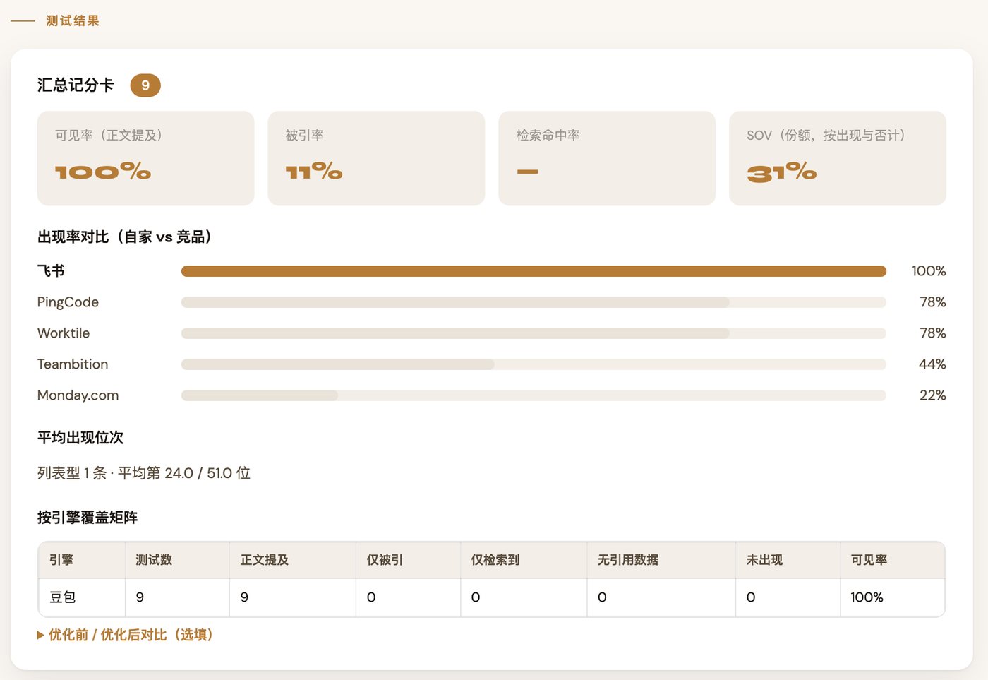Image resolution: width=988 pixels, height=680 pixels.
Task: Click the 飞书 label in comparison list
Action: (51, 271)
